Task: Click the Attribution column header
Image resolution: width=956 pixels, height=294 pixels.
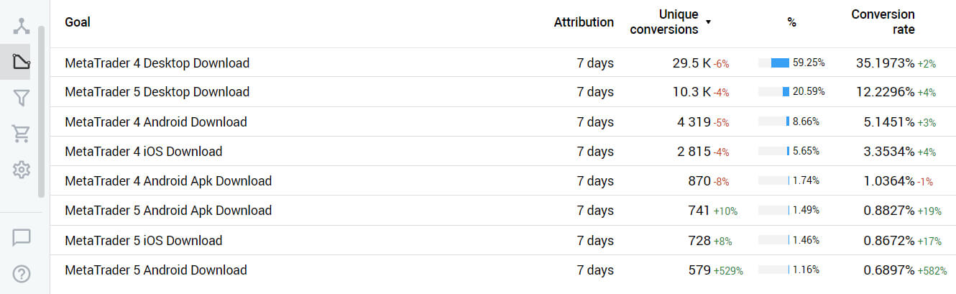Action: pyautogui.click(x=584, y=22)
